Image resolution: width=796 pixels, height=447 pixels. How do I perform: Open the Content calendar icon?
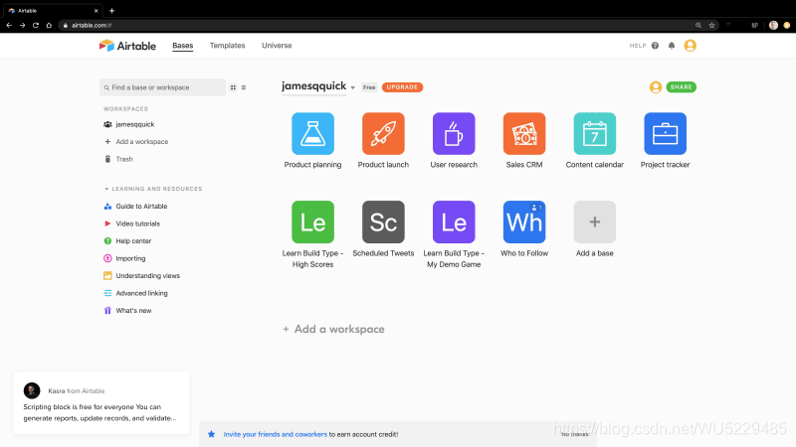point(594,134)
